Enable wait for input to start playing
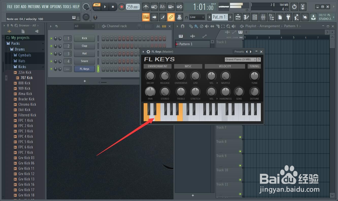 point(154,7)
